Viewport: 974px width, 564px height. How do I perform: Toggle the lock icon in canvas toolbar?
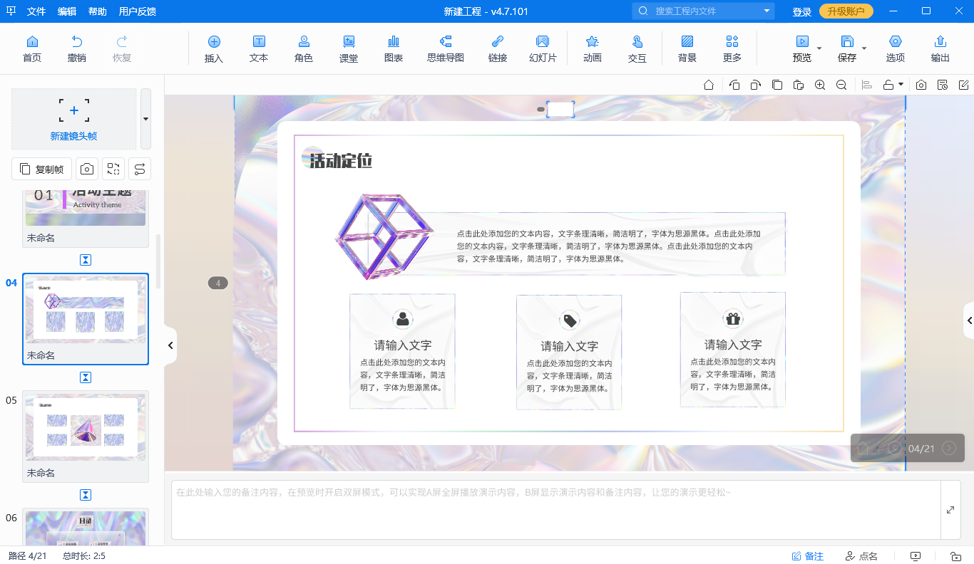888,85
